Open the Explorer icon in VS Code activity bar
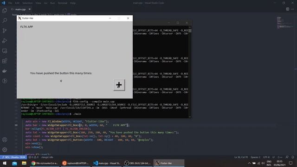 [x=5, y=10]
